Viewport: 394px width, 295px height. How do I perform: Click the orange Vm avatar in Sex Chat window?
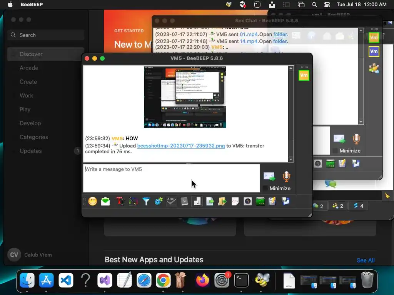pyautogui.click(x=374, y=38)
